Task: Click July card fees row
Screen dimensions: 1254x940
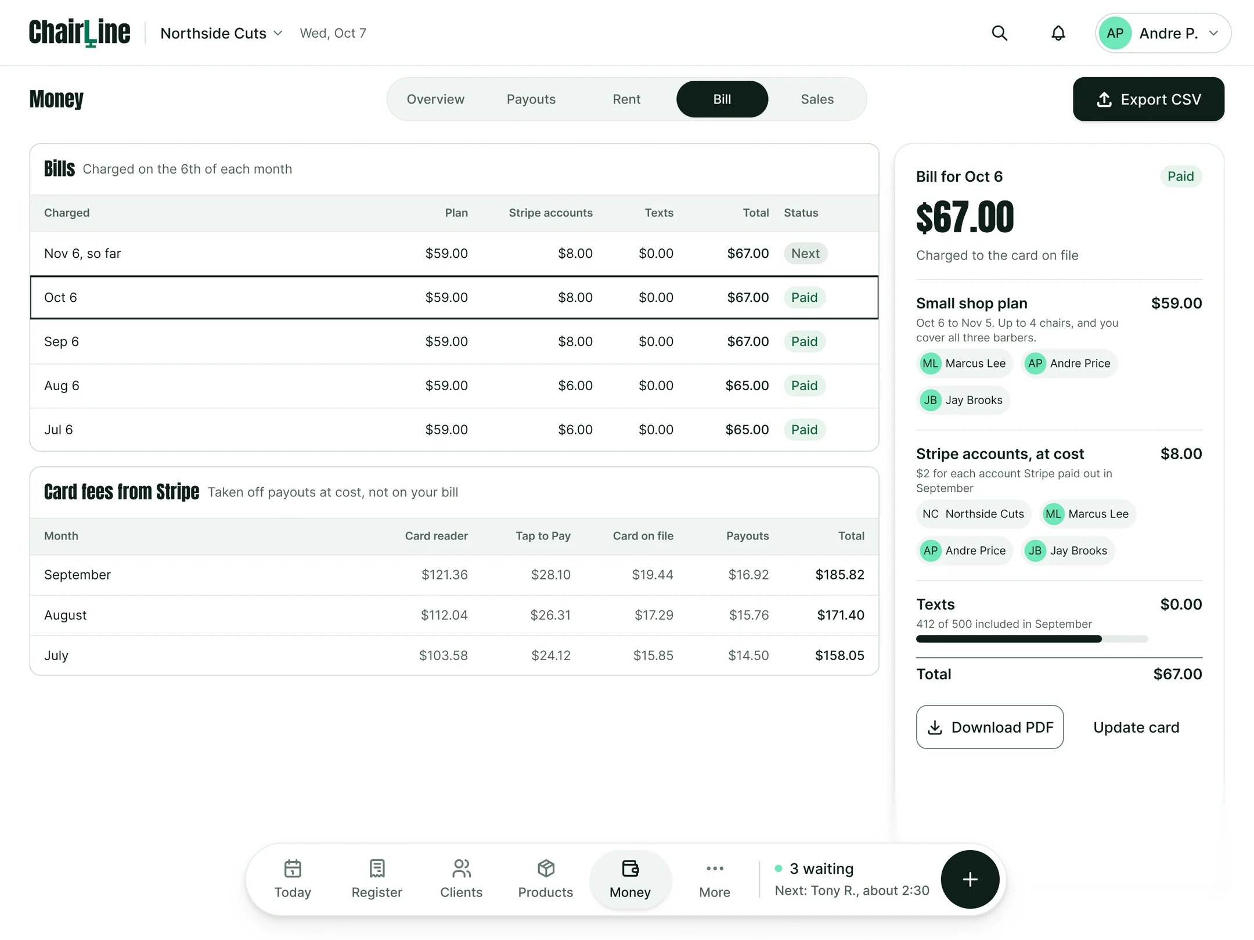Action: [x=454, y=656]
